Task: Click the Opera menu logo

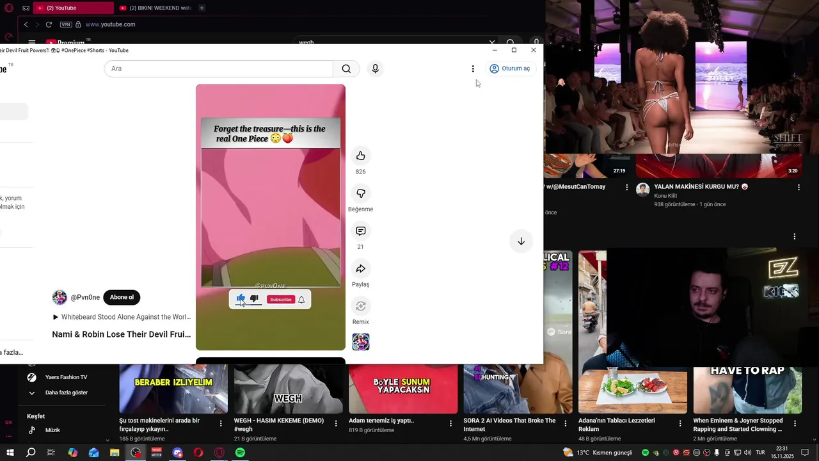Action: point(9,8)
